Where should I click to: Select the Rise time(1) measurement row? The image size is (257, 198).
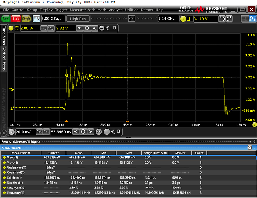coord(128,183)
